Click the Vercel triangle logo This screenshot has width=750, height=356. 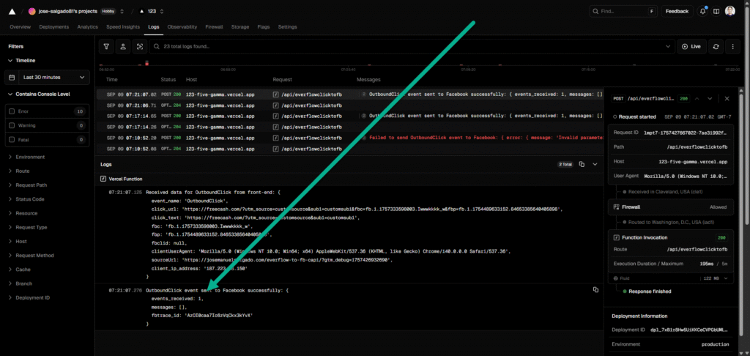click(12, 11)
